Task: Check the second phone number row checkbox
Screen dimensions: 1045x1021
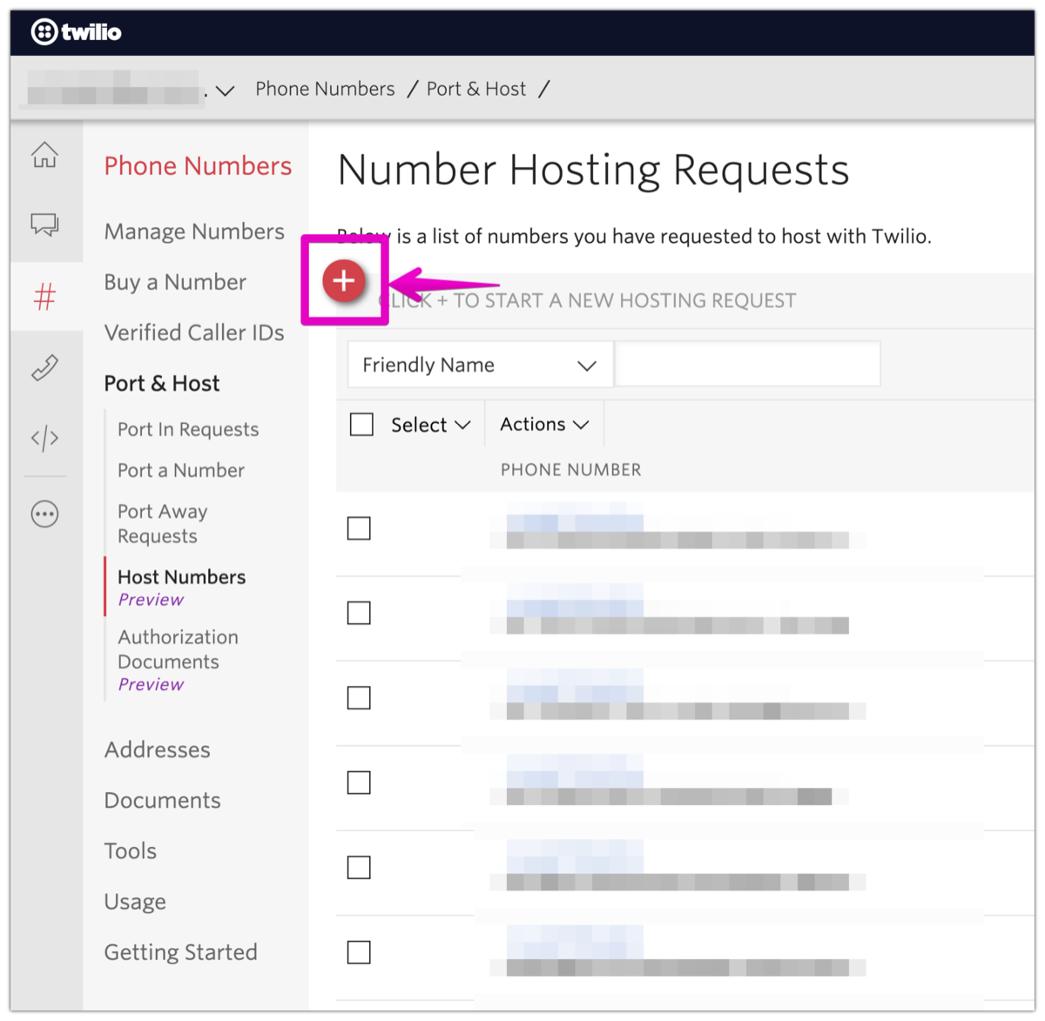Action: pos(359,613)
